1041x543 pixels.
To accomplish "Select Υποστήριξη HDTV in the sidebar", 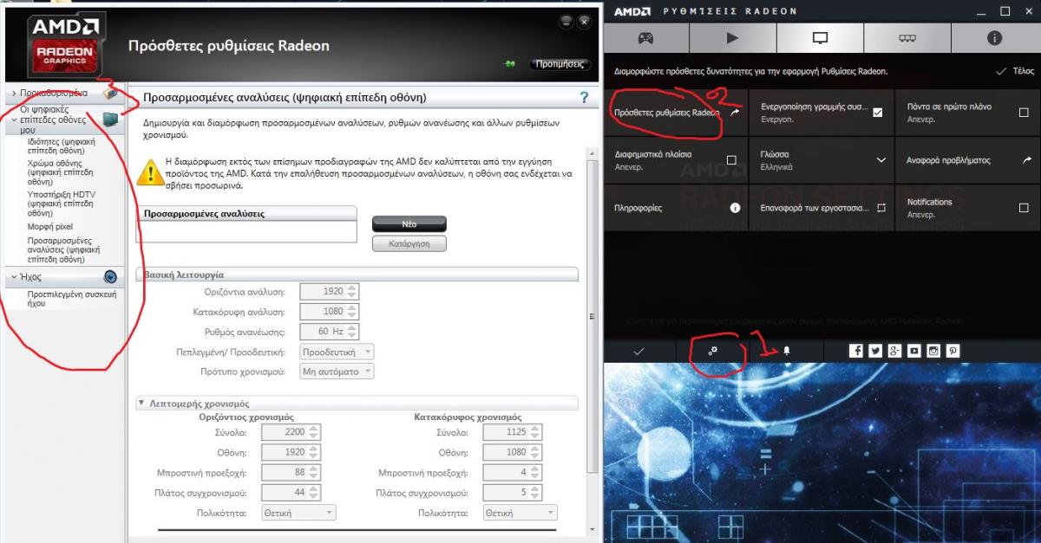I will click(x=60, y=204).
